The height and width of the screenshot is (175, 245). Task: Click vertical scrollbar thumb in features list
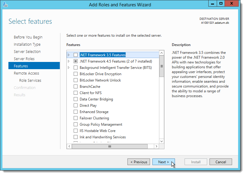(161, 66)
